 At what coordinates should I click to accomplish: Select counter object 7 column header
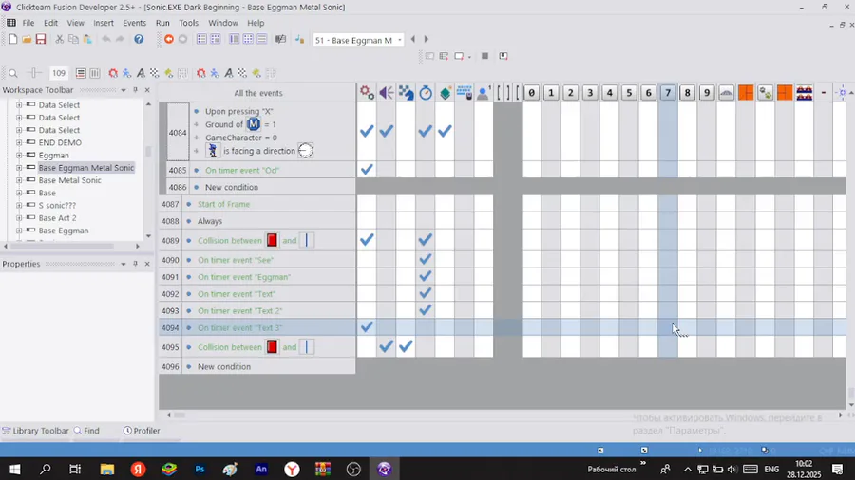(668, 93)
